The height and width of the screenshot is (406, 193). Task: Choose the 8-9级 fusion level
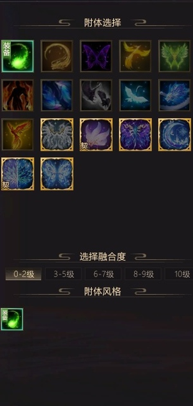click(x=143, y=274)
